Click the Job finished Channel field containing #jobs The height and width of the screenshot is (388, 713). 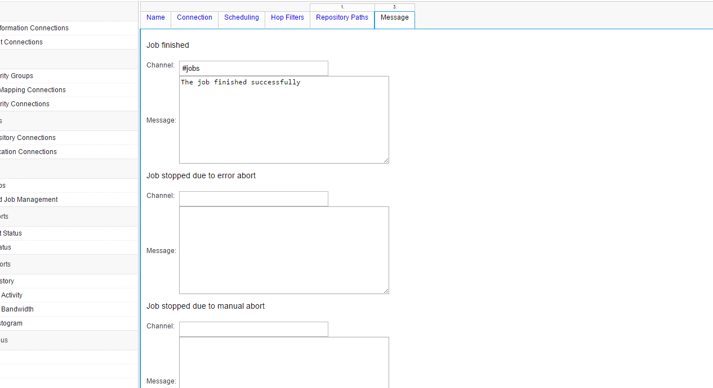point(253,69)
